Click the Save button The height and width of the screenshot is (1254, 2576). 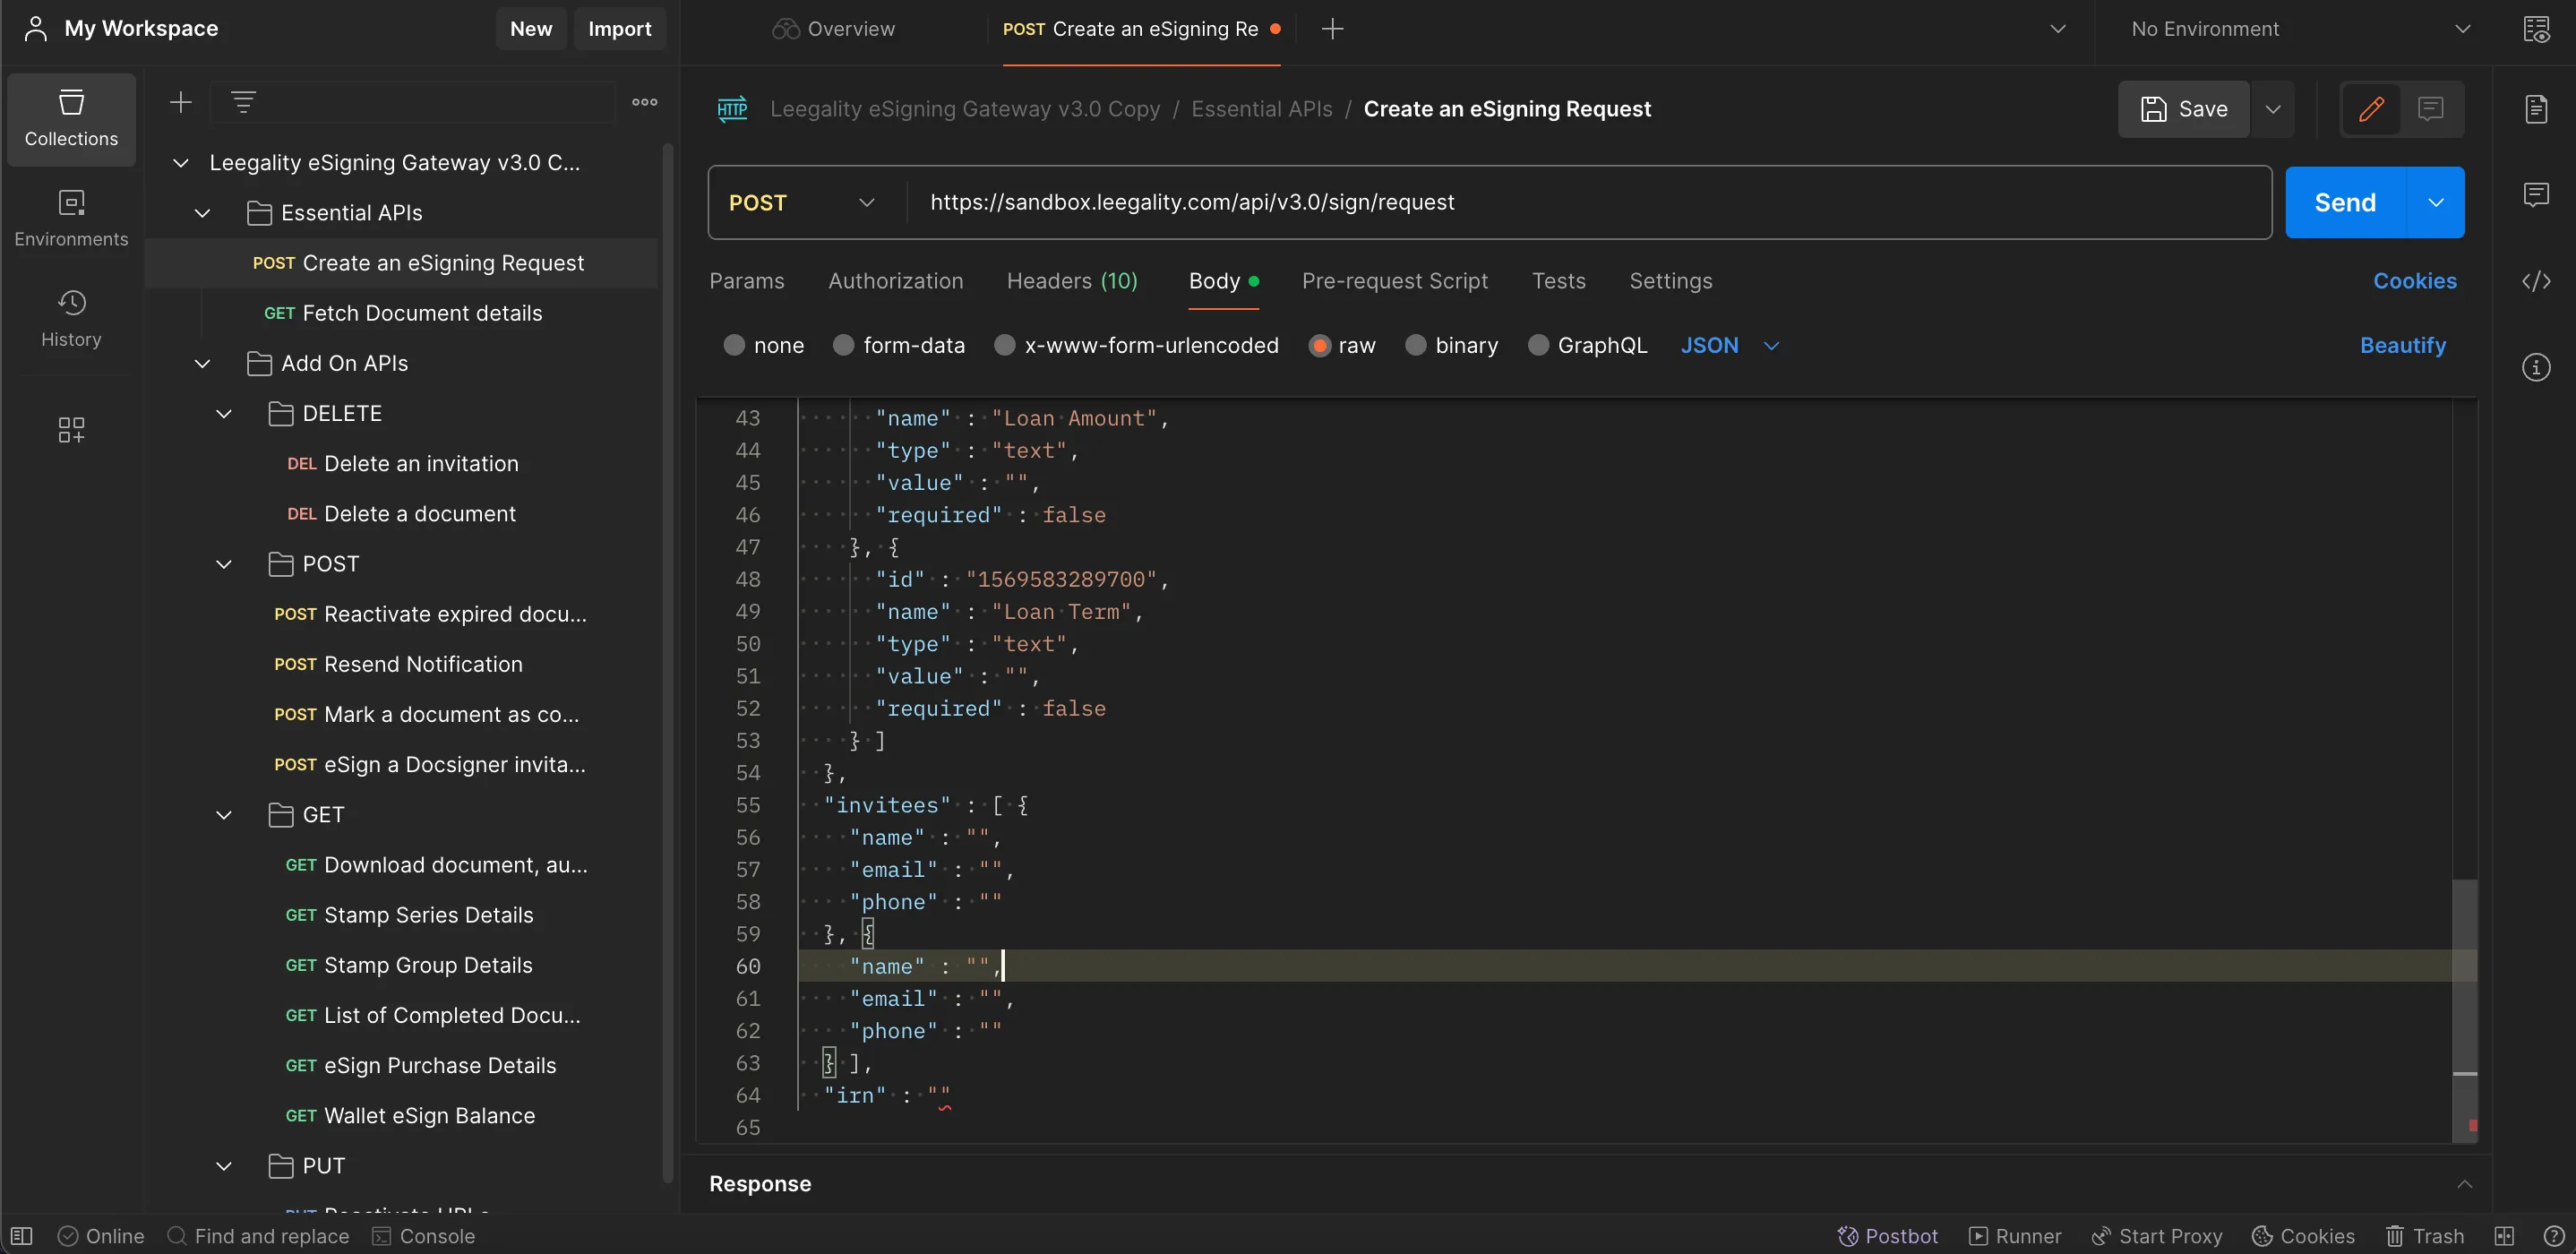pos(2183,109)
